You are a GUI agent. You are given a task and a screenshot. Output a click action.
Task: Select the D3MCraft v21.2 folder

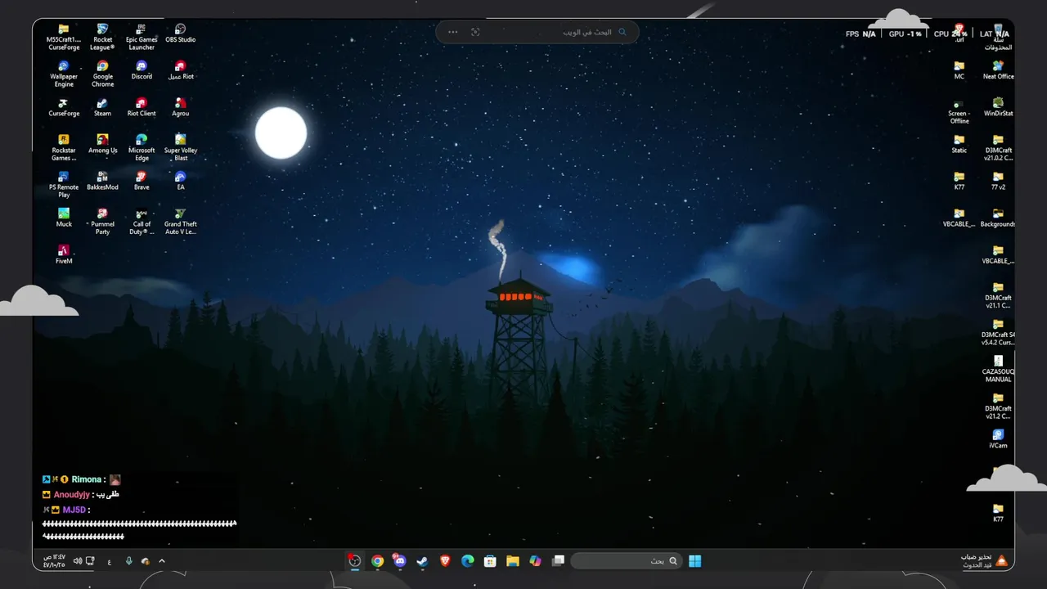pos(998,405)
